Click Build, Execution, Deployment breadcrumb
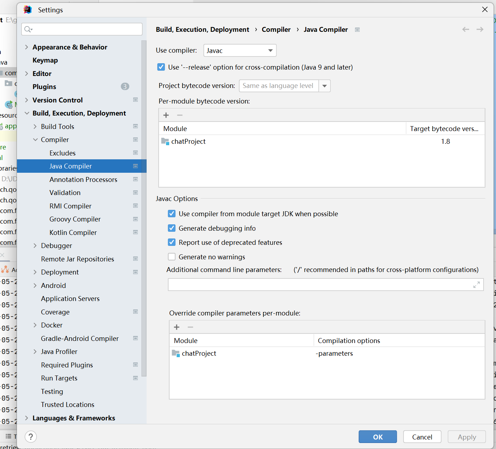The width and height of the screenshot is (496, 449). (x=202, y=30)
